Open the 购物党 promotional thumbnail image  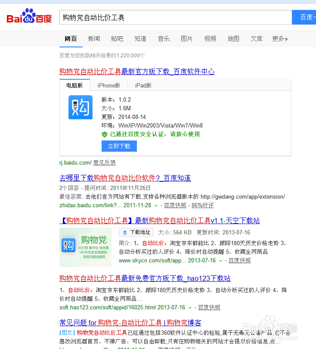pyautogui.click(x=85, y=247)
